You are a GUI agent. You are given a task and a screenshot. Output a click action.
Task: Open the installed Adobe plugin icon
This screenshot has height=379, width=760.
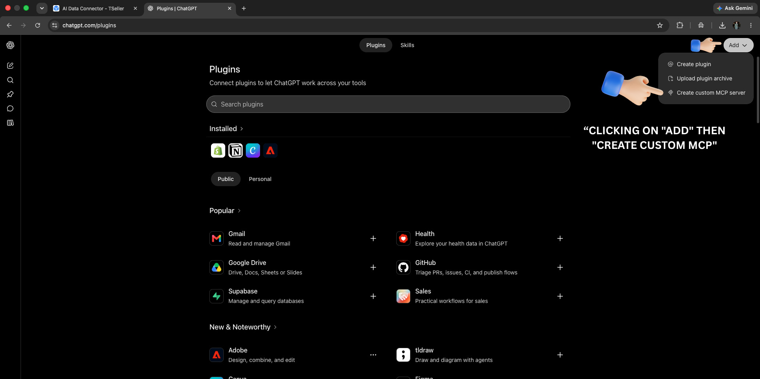point(270,150)
